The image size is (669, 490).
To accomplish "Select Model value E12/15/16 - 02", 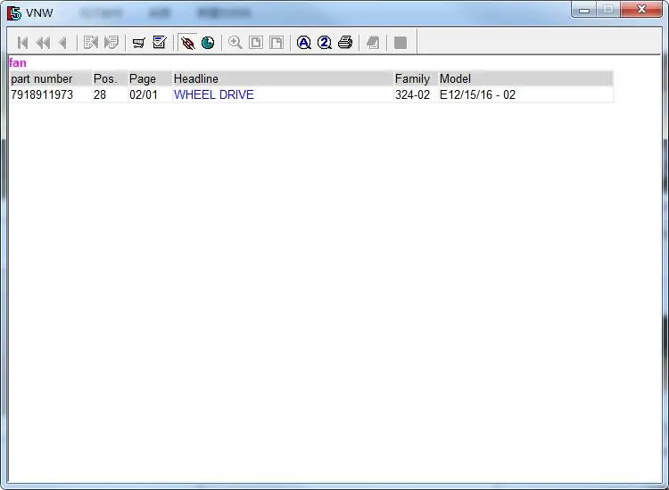I will (477, 94).
